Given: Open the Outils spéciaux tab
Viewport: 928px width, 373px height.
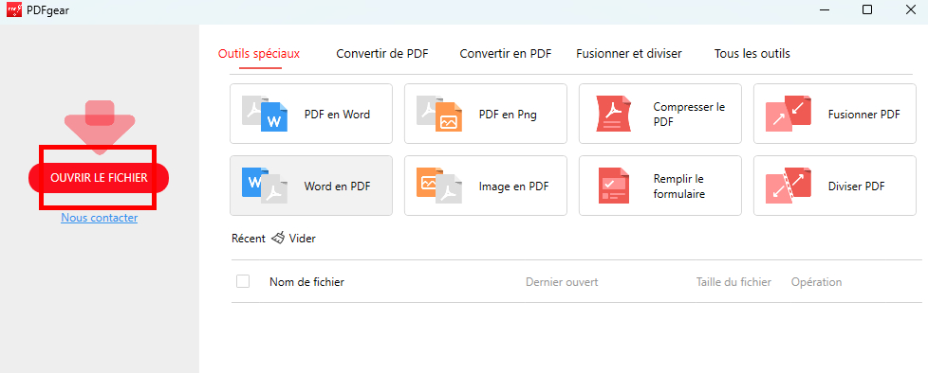Looking at the screenshot, I should point(259,54).
